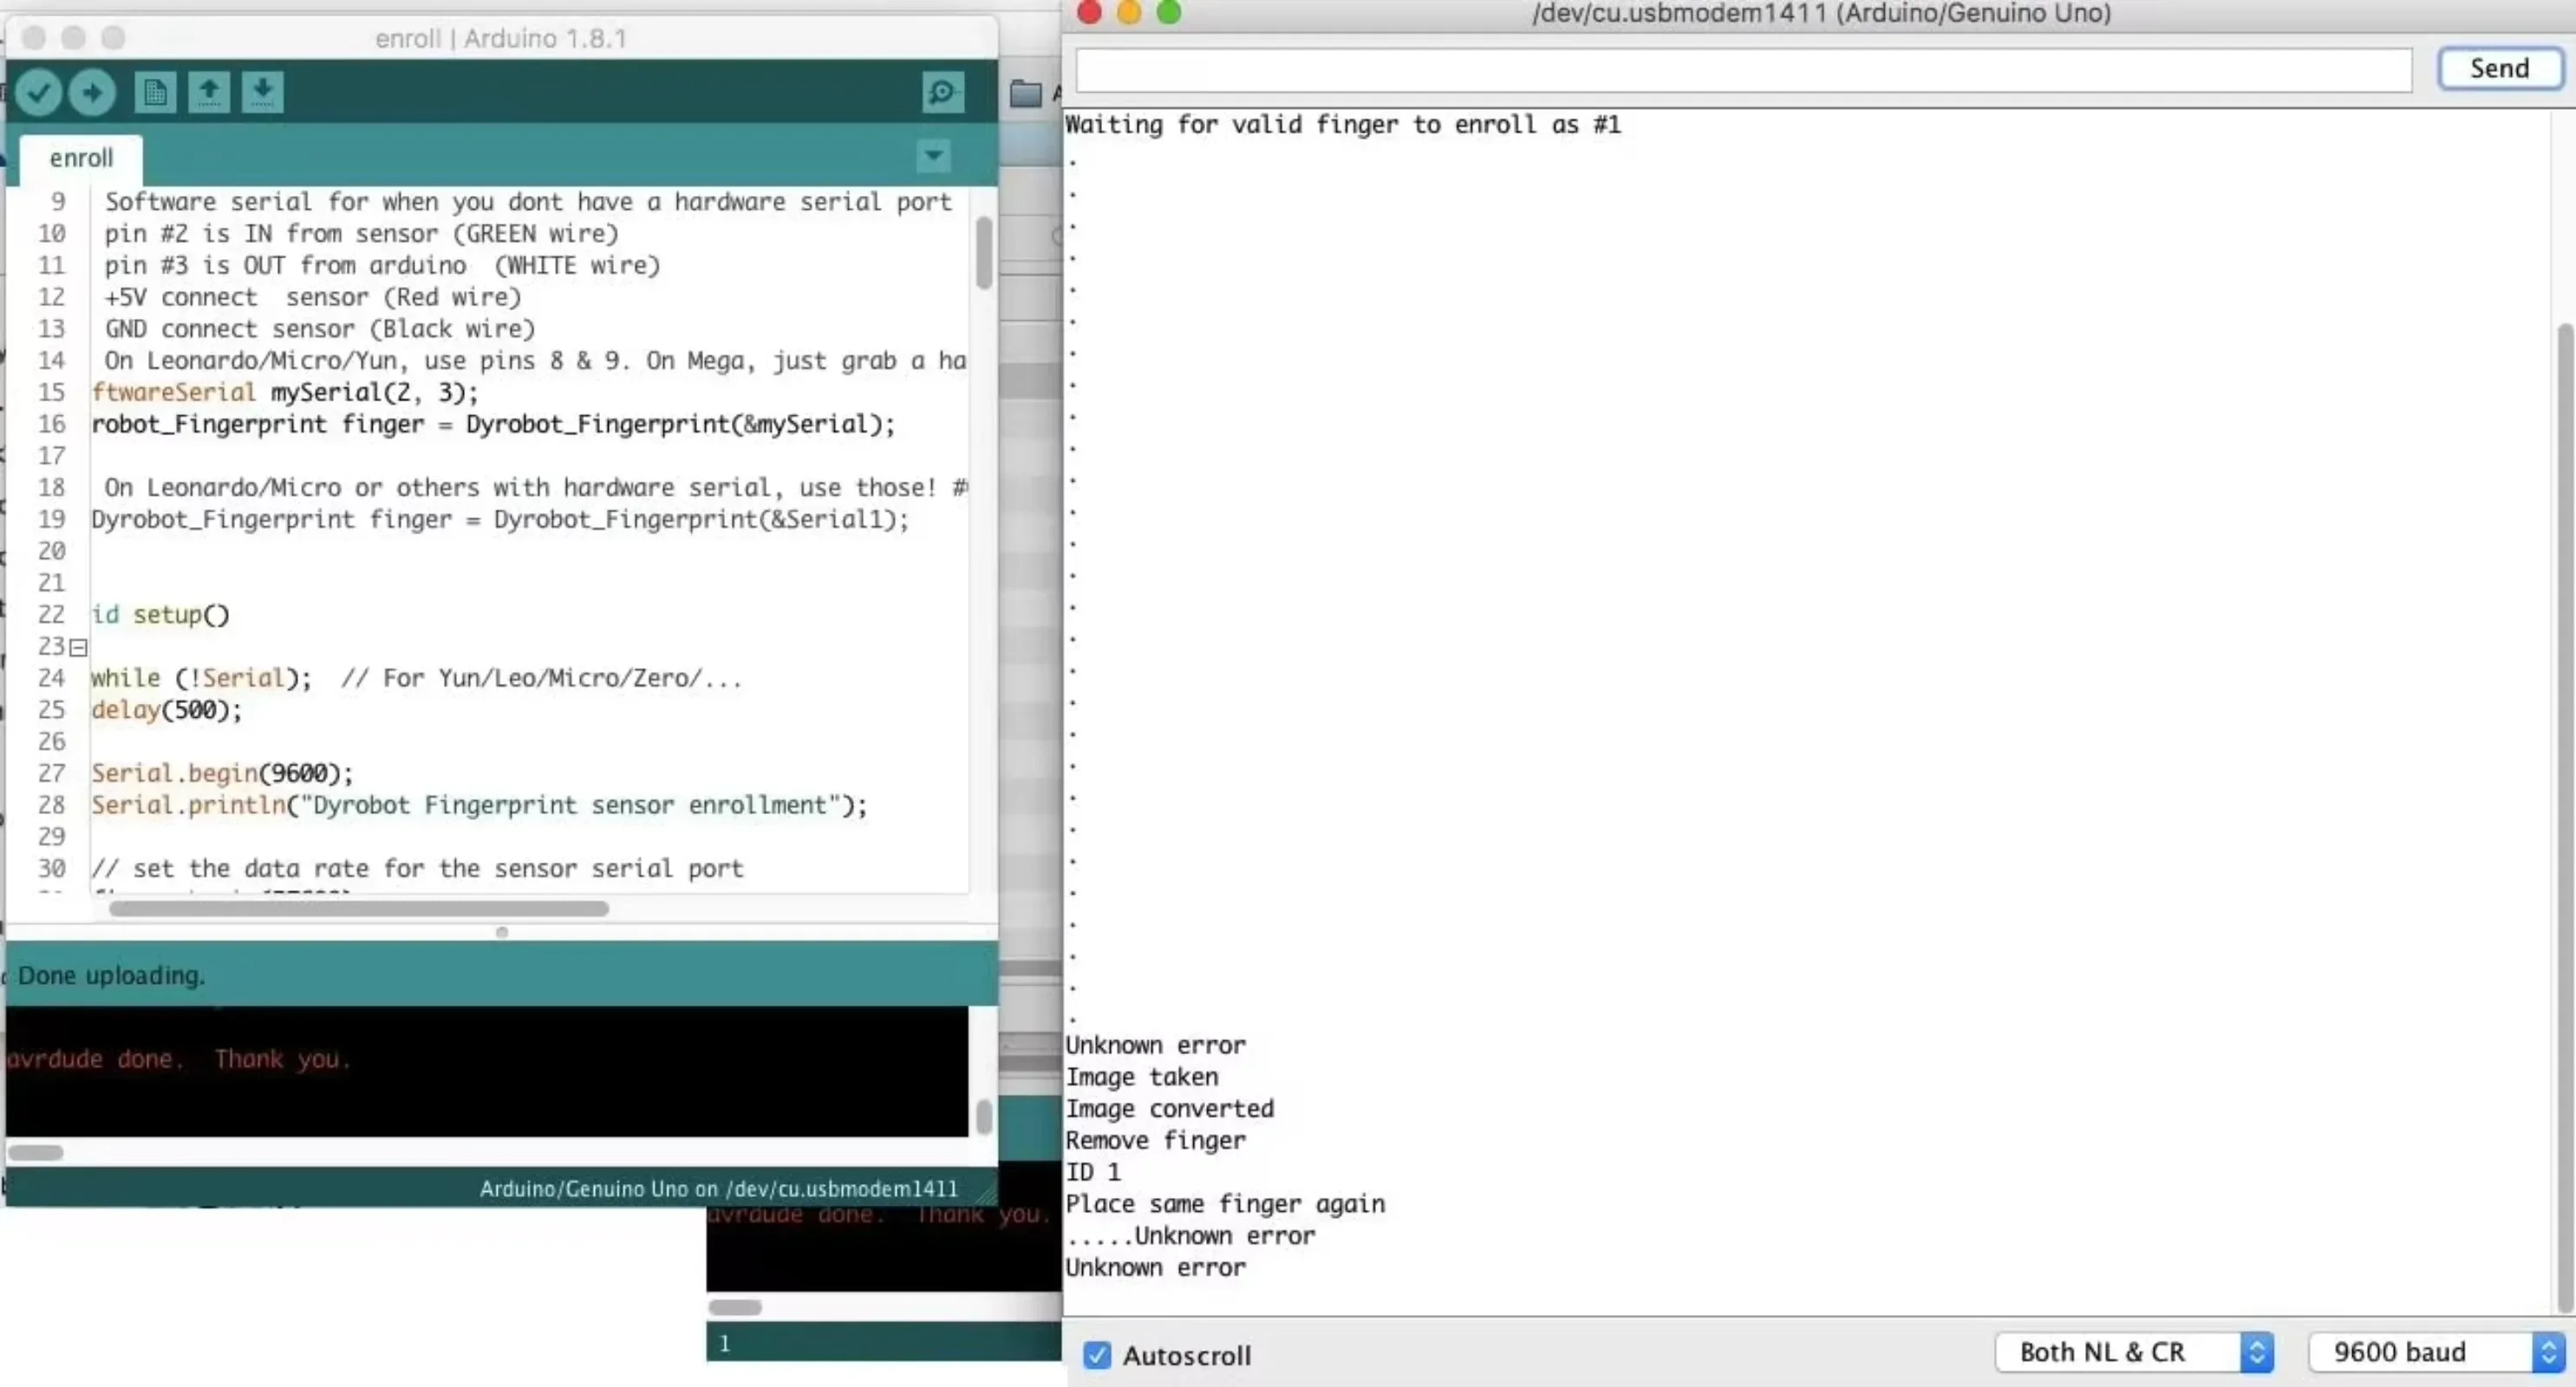The width and height of the screenshot is (2576, 1387).
Task: Save sketch using the Save icon
Action: (x=262, y=93)
